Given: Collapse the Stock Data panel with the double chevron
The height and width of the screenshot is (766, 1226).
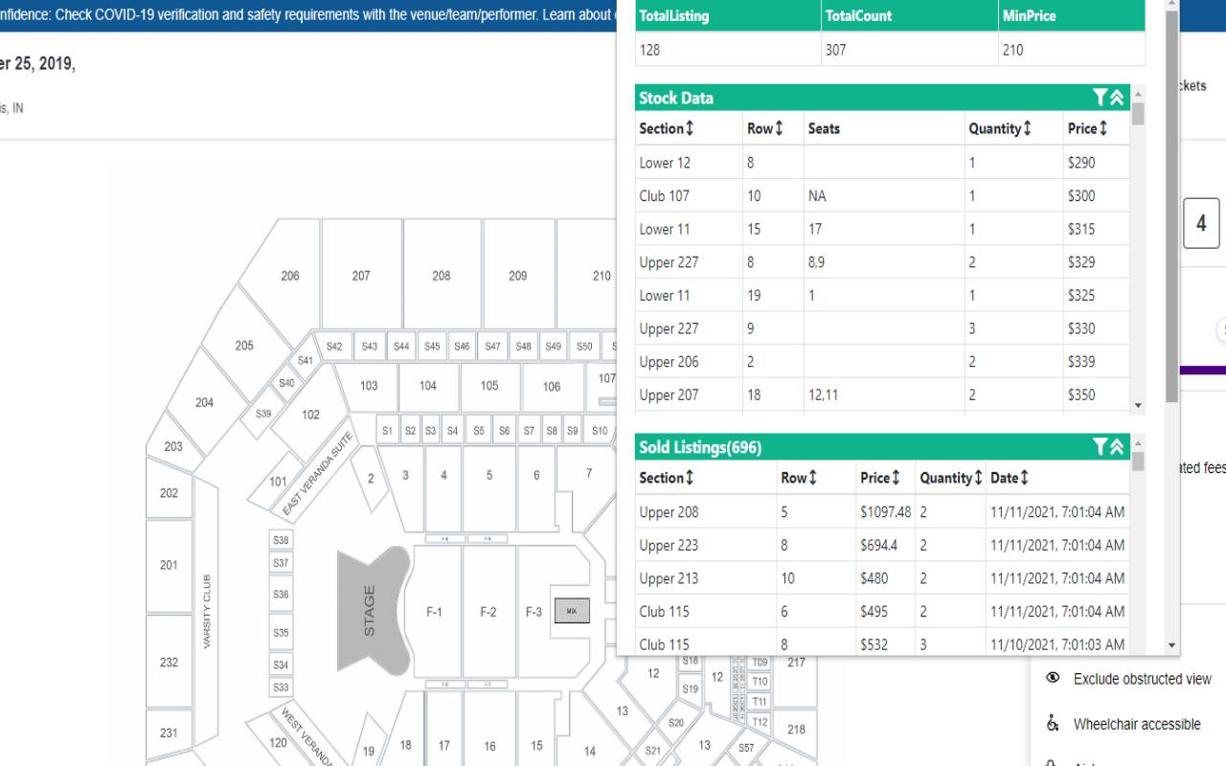Looking at the screenshot, I should pos(1116,98).
